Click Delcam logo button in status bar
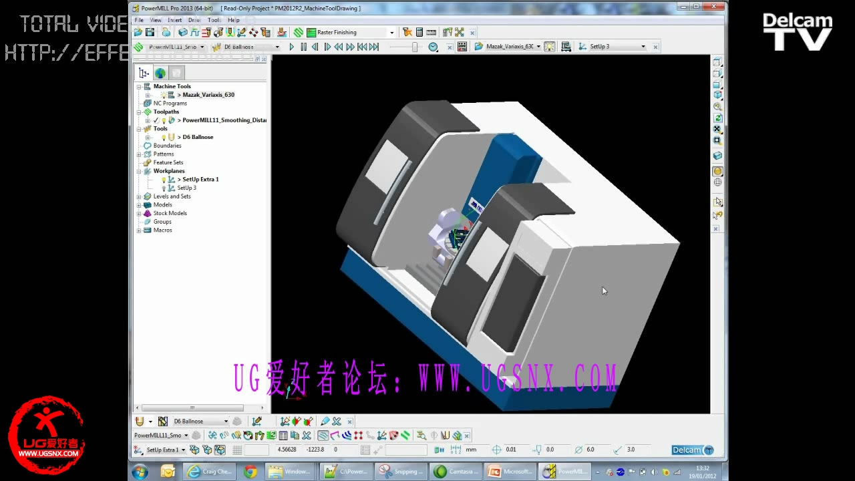 coord(693,450)
